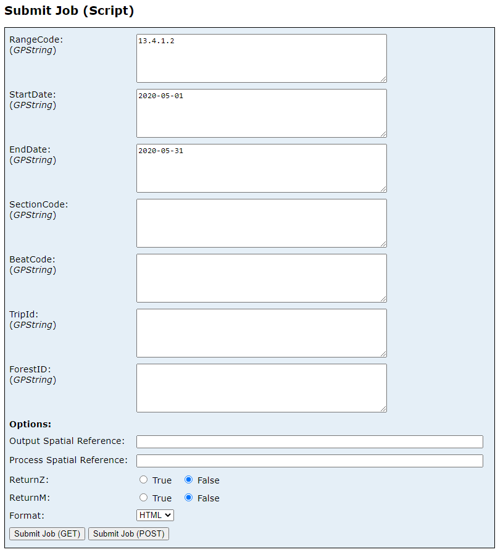Click the Process Spatial Reference field
The height and width of the screenshot is (552, 503).
coord(309,460)
